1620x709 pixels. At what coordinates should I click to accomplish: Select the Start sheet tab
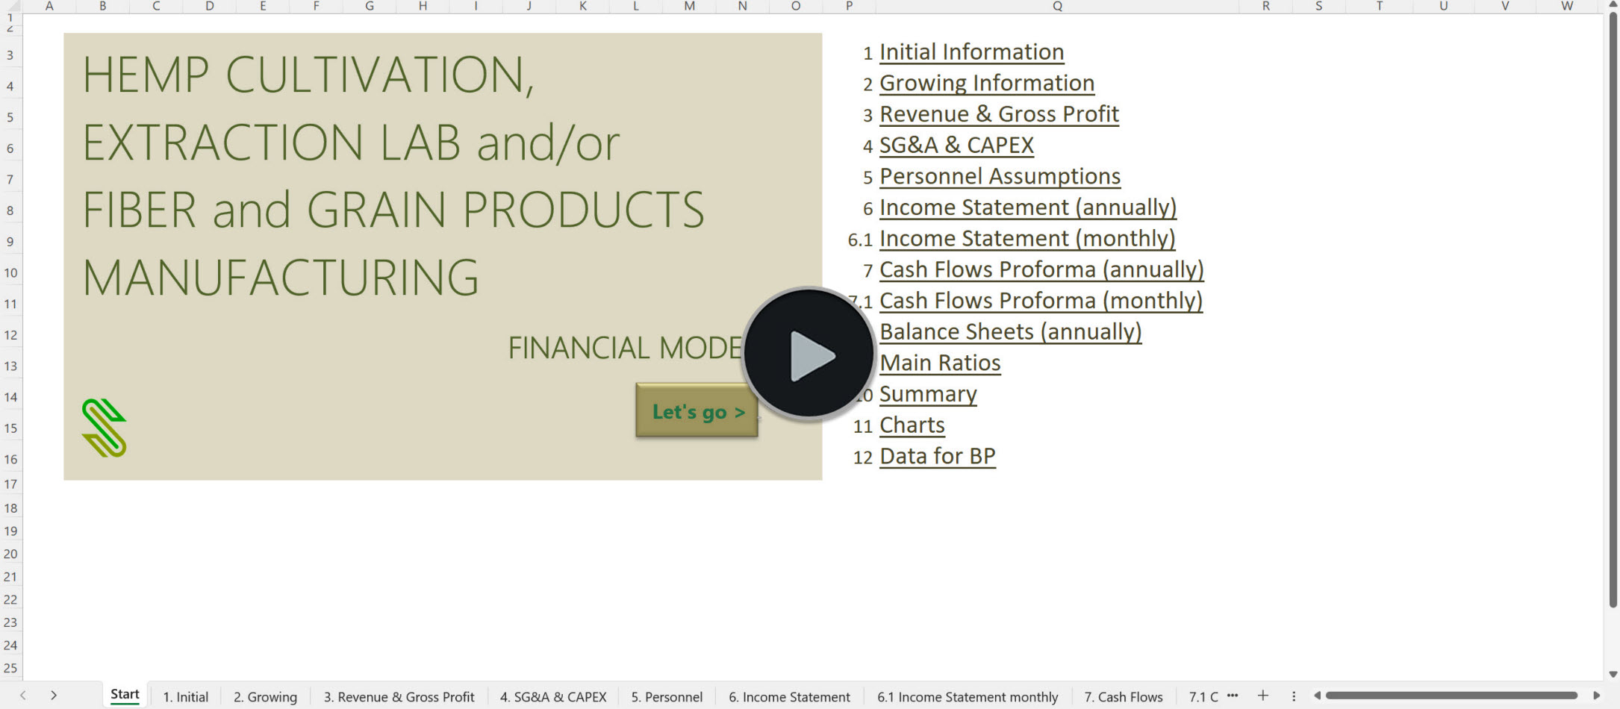(125, 695)
